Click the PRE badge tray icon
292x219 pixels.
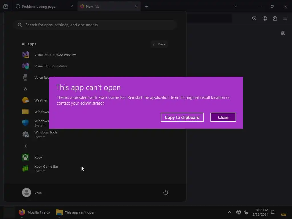(x=284, y=214)
